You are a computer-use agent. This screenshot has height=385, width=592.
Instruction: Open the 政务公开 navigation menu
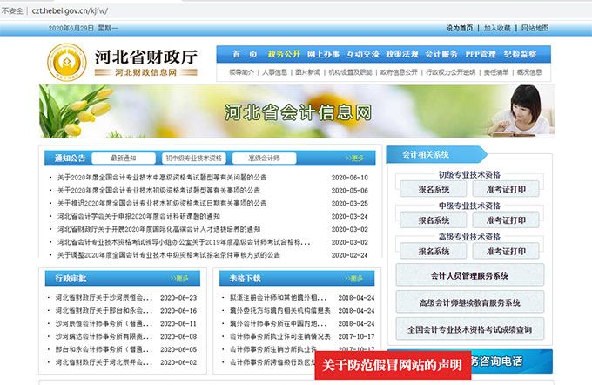(x=284, y=54)
